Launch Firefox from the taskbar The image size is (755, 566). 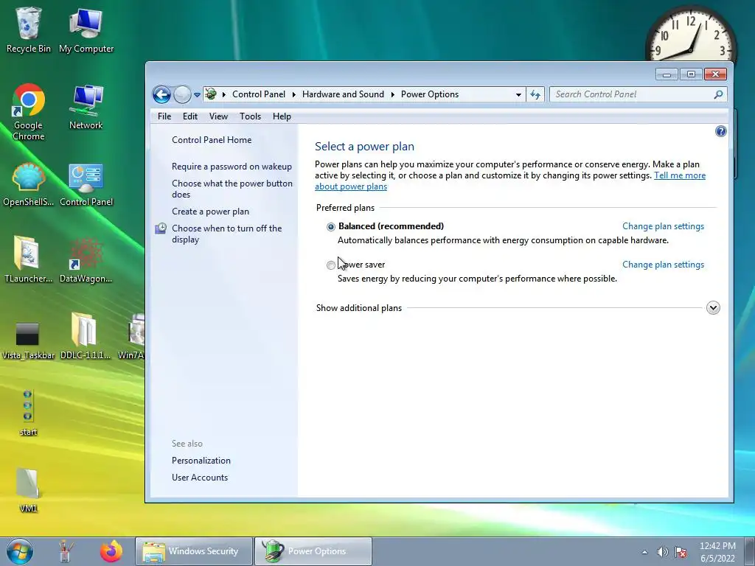click(x=111, y=551)
